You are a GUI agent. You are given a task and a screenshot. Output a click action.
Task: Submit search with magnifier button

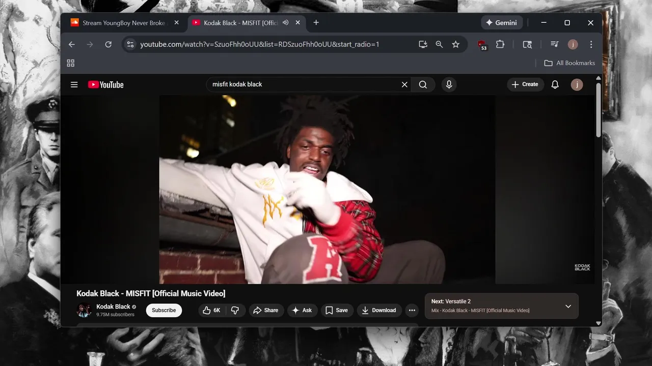pyautogui.click(x=423, y=85)
